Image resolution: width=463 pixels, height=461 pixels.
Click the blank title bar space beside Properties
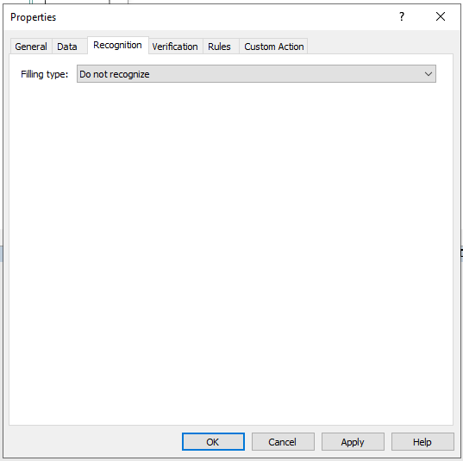click(x=224, y=17)
